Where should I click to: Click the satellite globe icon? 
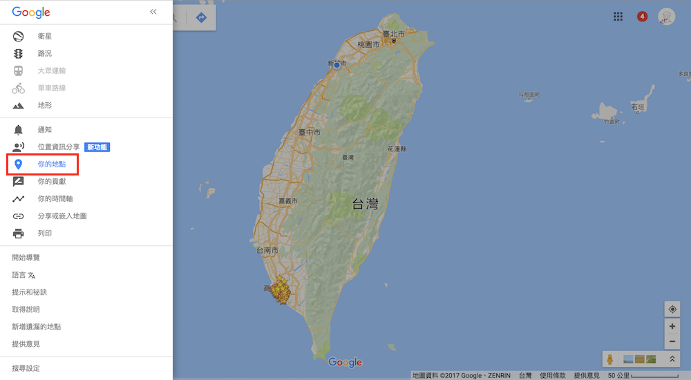point(18,36)
